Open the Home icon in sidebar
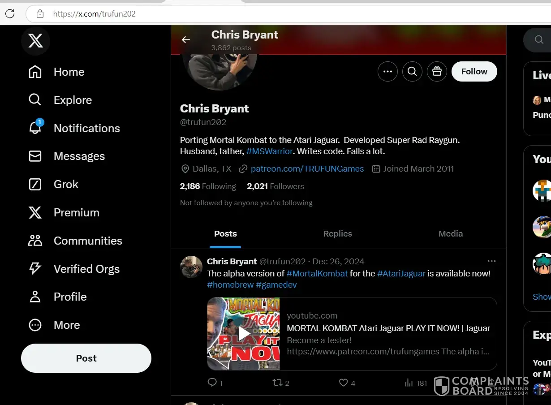 coord(35,72)
